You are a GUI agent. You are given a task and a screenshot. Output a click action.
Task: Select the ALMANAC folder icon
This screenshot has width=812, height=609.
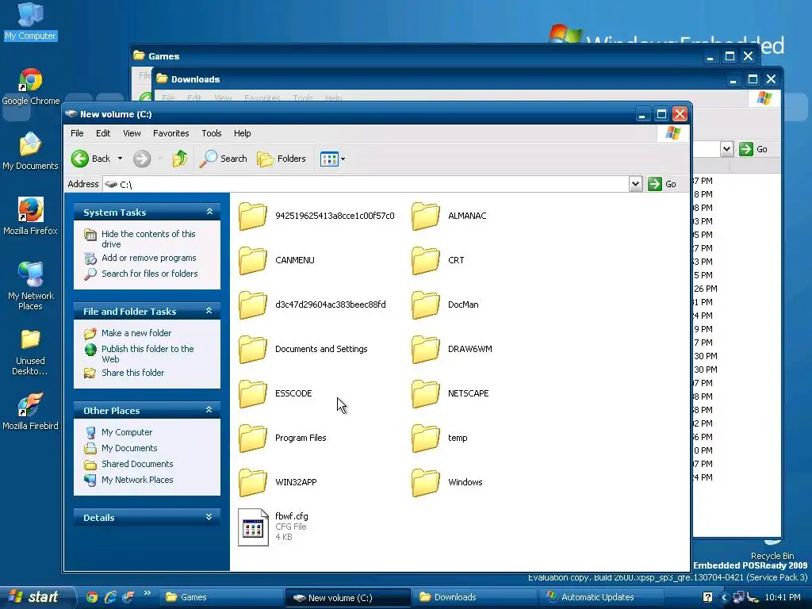pos(426,216)
